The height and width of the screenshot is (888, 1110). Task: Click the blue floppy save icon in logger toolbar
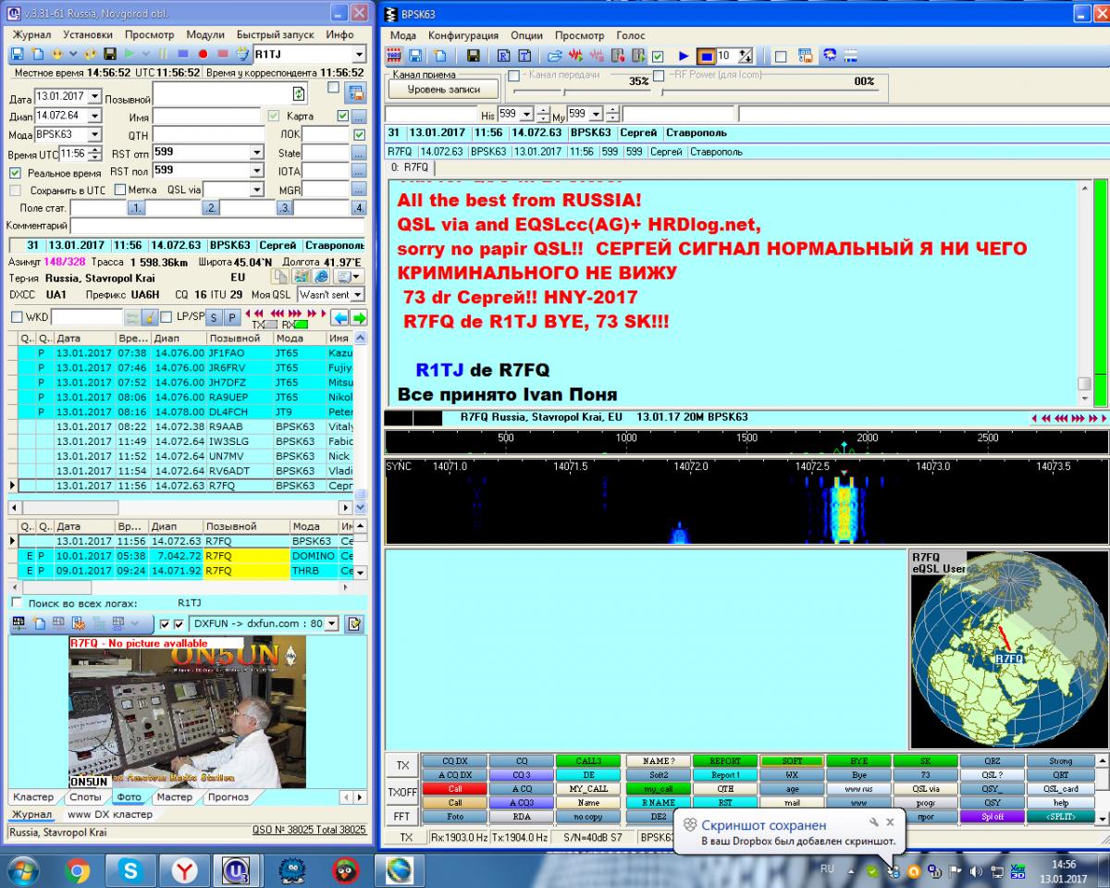click(16, 55)
